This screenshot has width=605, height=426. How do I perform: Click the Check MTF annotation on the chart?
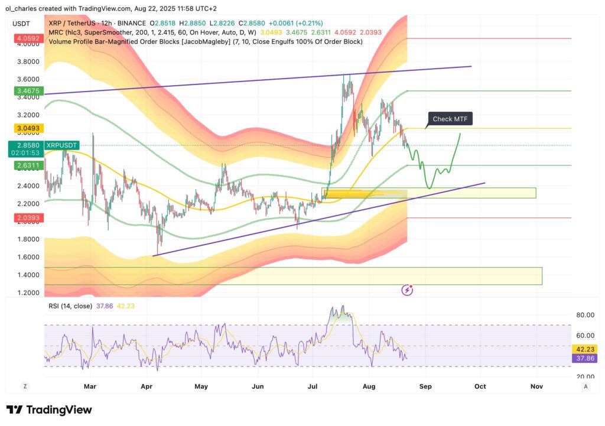coord(450,119)
